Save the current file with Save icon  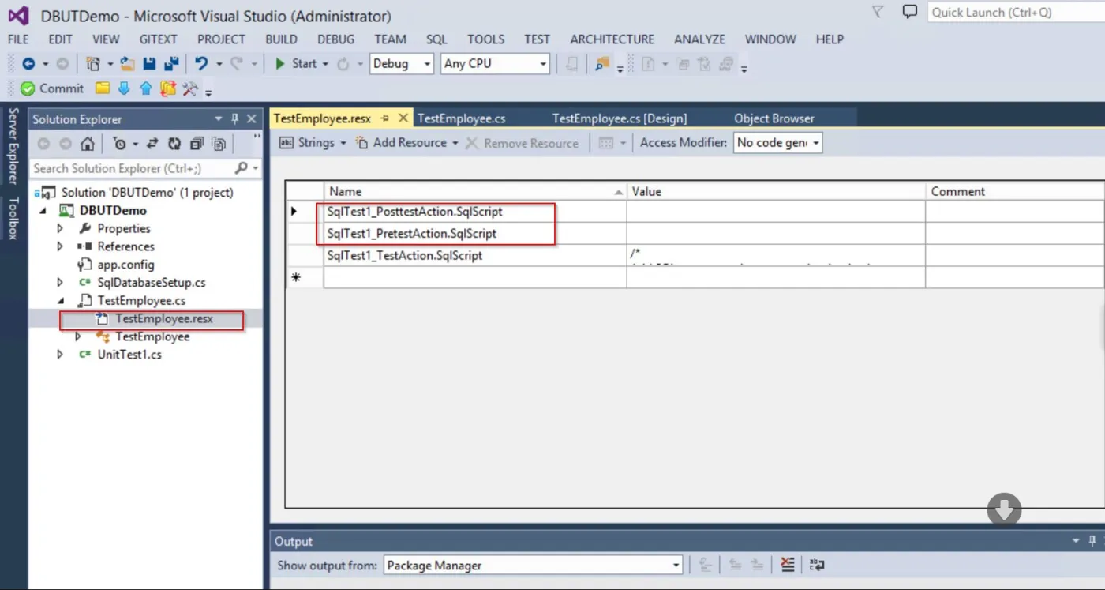point(149,64)
